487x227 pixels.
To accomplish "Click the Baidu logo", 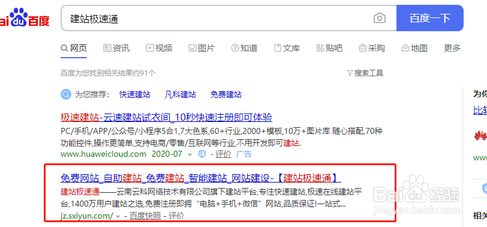I will 25,18.
